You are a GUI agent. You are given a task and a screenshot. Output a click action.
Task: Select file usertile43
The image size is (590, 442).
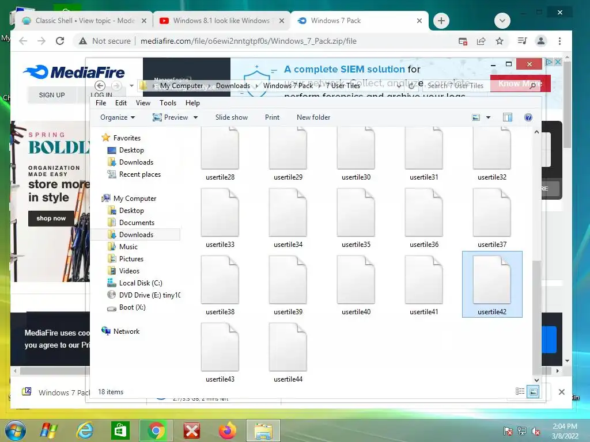pyautogui.click(x=220, y=353)
